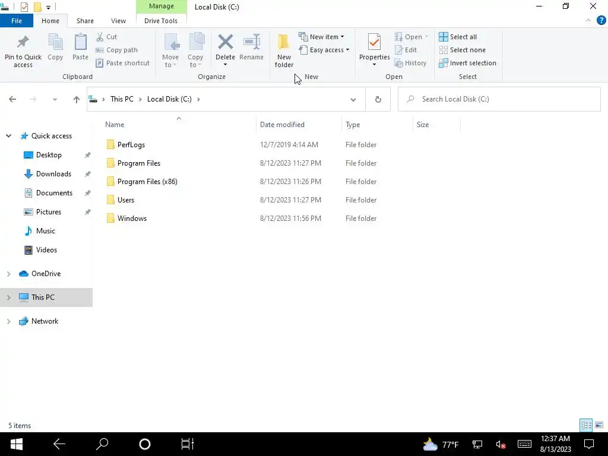
Task: Focus the Search Local Disk (C:) box
Action: pyautogui.click(x=499, y=99)
